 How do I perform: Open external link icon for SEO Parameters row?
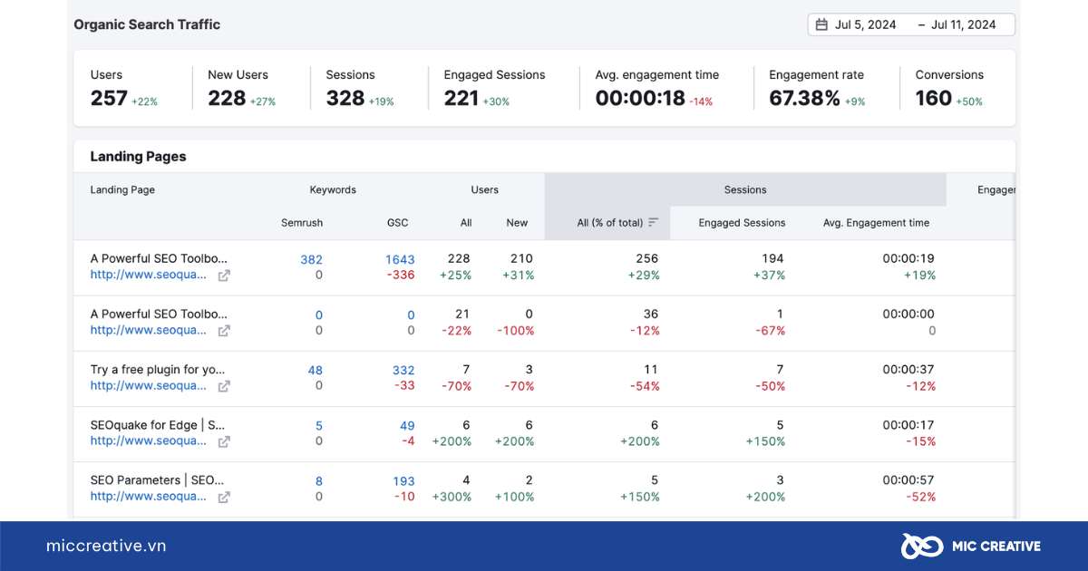224,497
